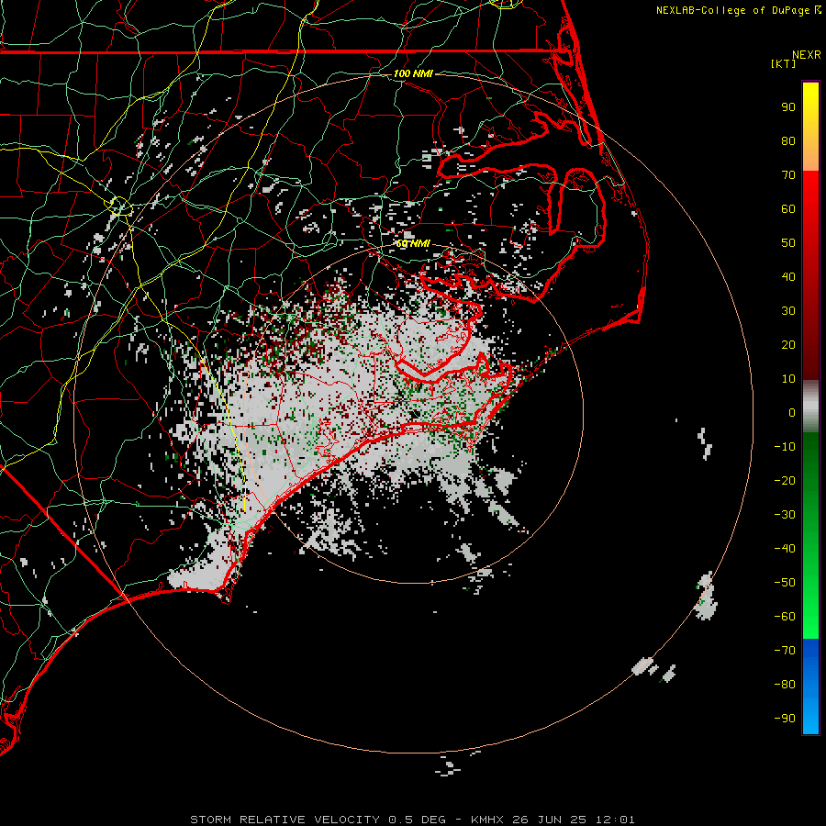
Task: Click the 70 value on velocity scale
Action: pyautogui.click(x=788, y=175)
